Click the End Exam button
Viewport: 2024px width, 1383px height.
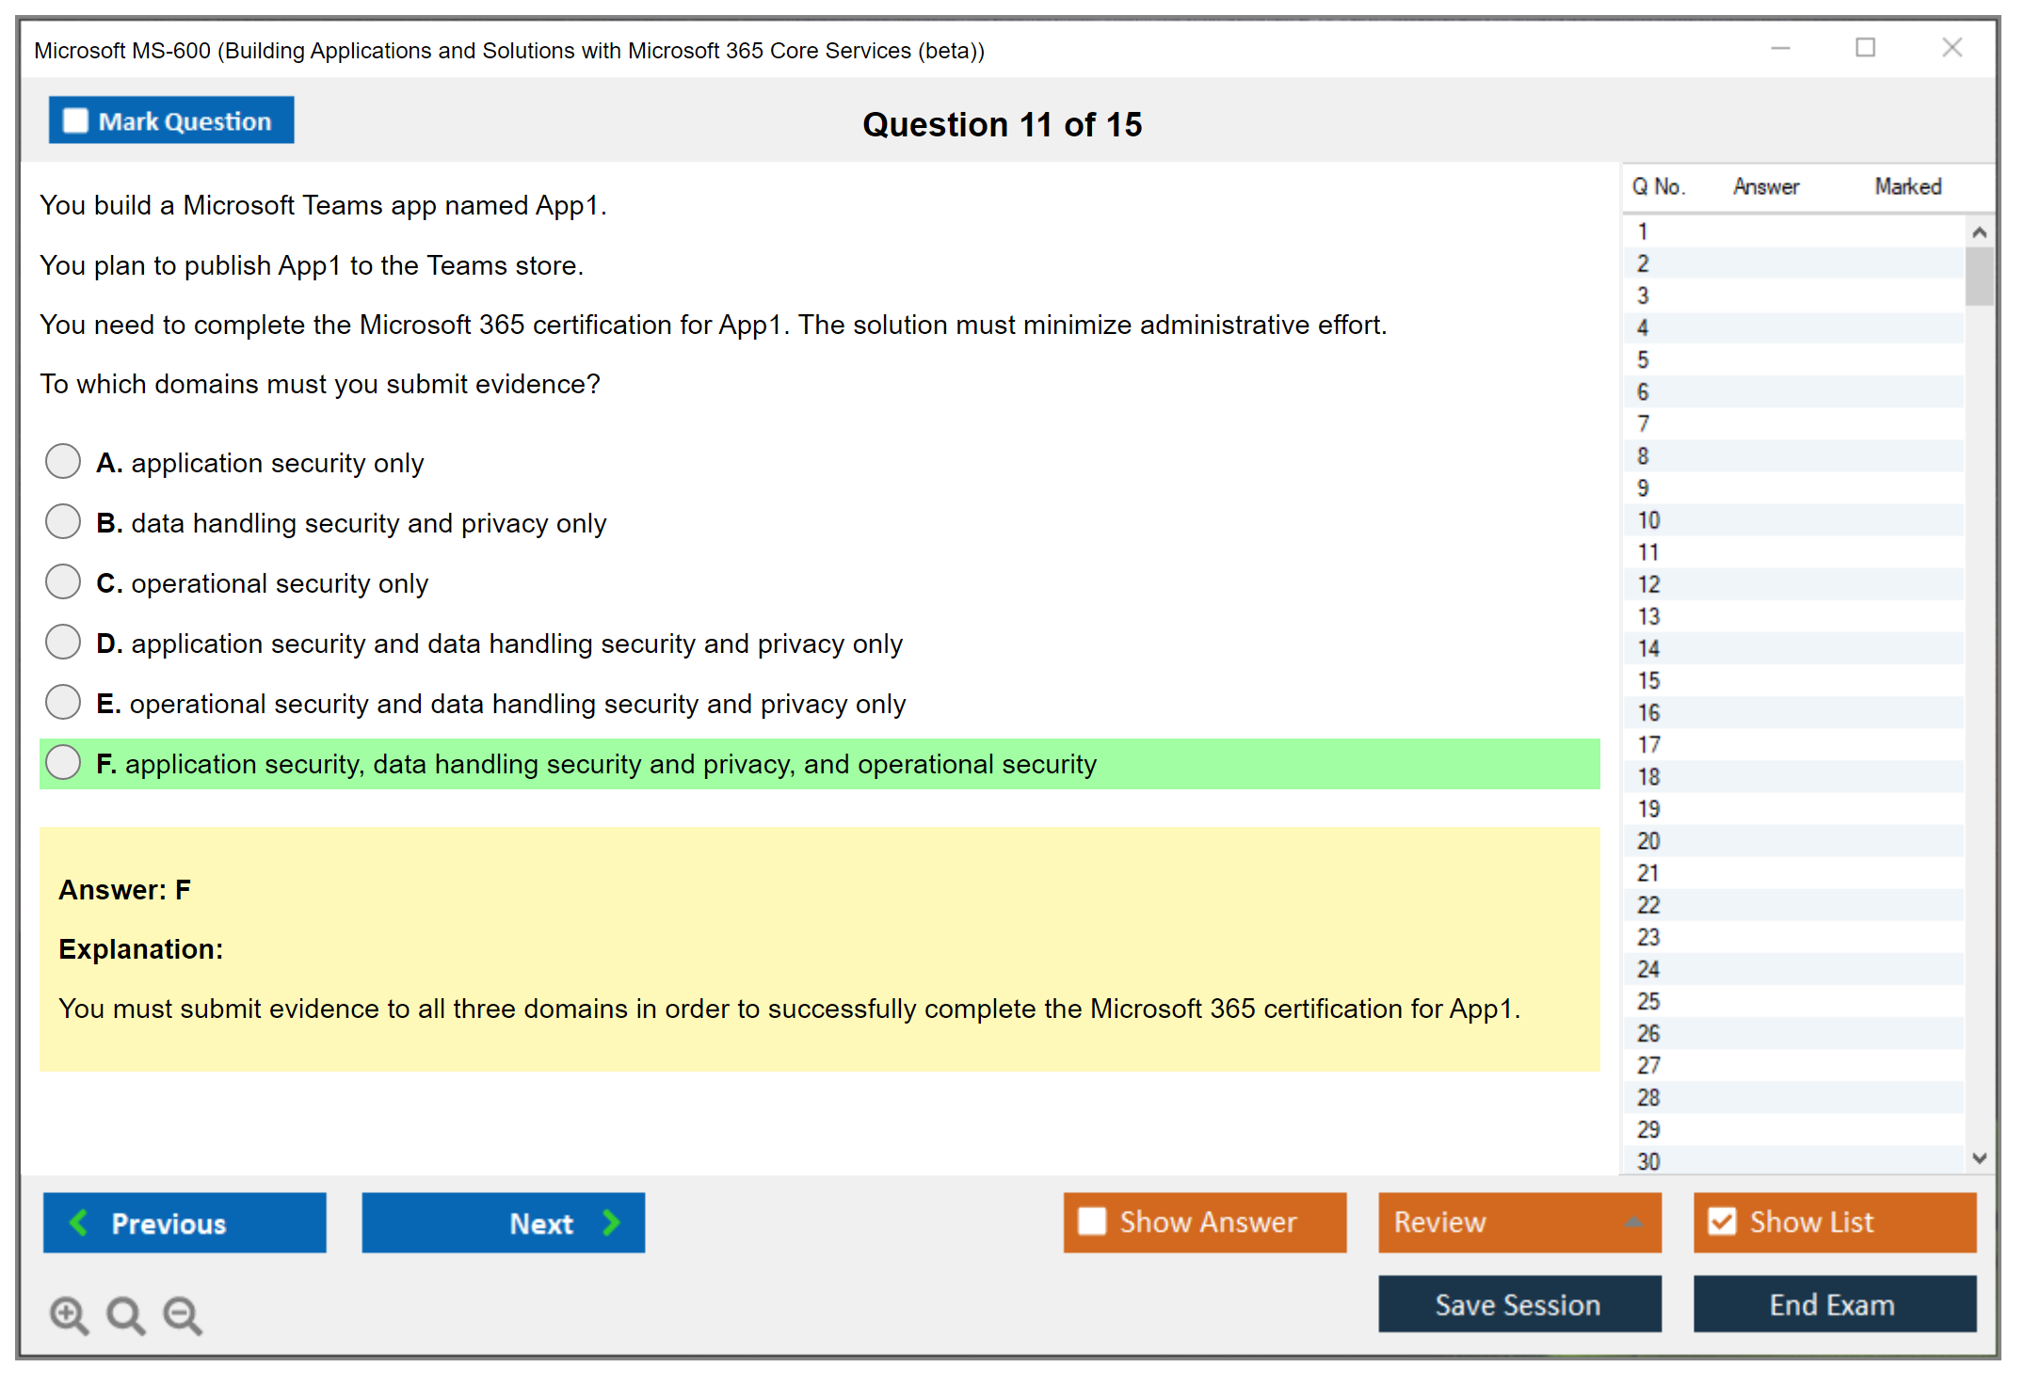pos(1833,1304)
